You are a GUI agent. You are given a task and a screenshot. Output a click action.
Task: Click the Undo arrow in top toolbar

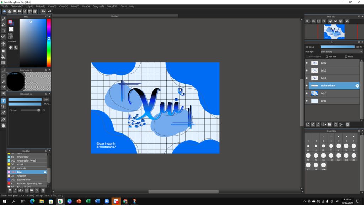[x=43, y=11]
